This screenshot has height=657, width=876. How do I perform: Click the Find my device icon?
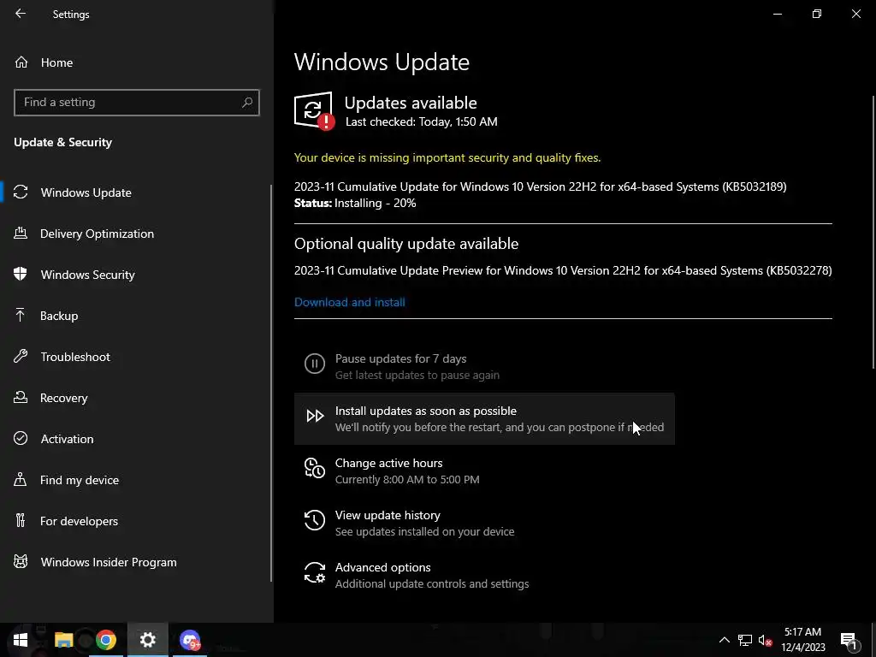click(x=21, y=479)
